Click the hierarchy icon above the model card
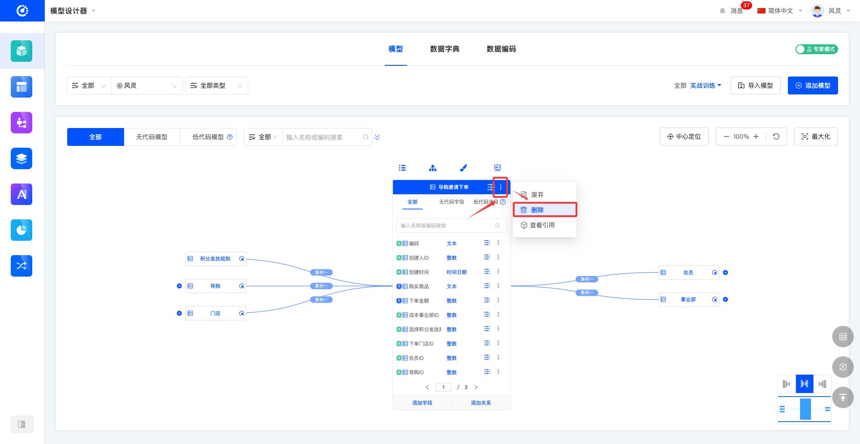The height and width of the screenshot is (444, 860). (433, 168)
